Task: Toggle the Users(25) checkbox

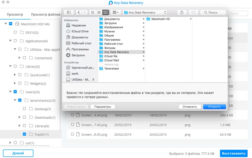Action: point(15,92)
